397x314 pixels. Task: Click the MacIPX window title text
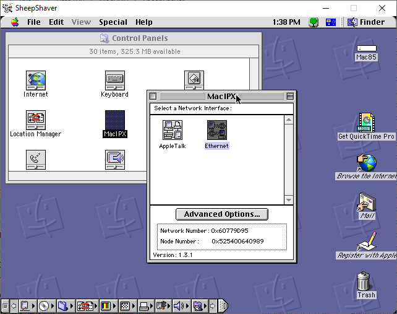(x=221, y=97)
